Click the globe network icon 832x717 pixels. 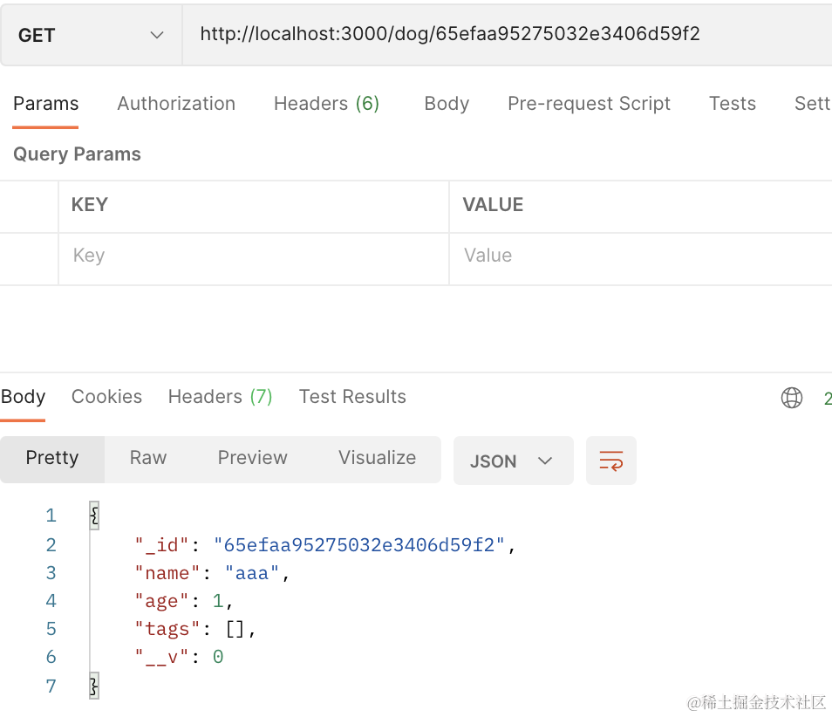coord(791,398)
